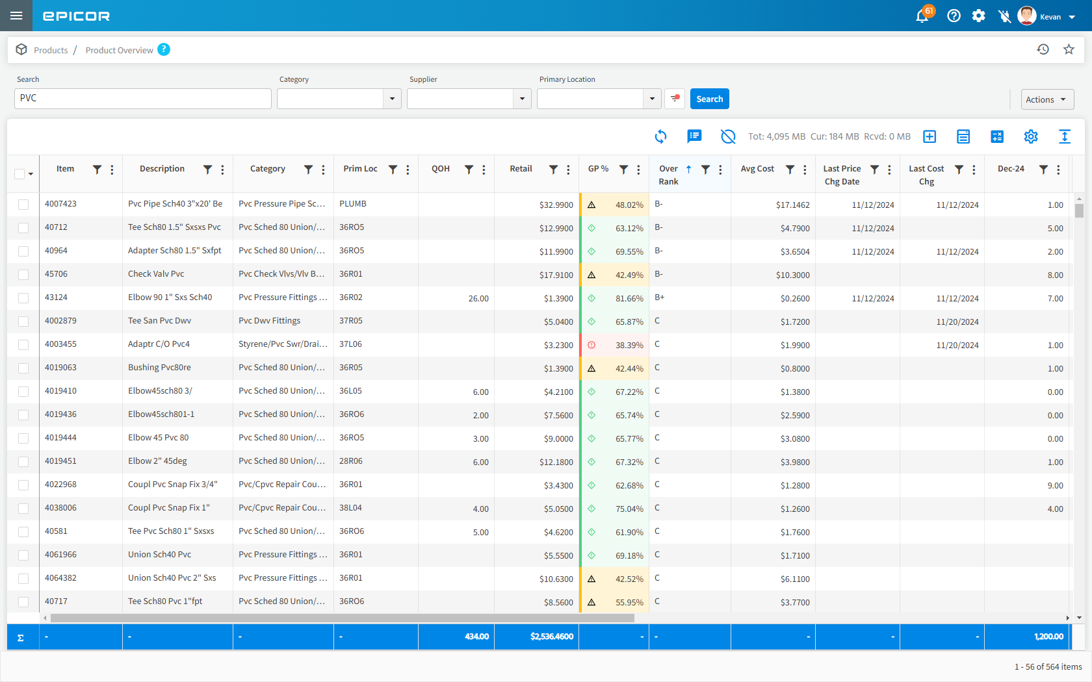Image resolution: width=1092 pixels, height=682 pixels.
Task: Click the star favorite icon
Action: point(1069,49)
